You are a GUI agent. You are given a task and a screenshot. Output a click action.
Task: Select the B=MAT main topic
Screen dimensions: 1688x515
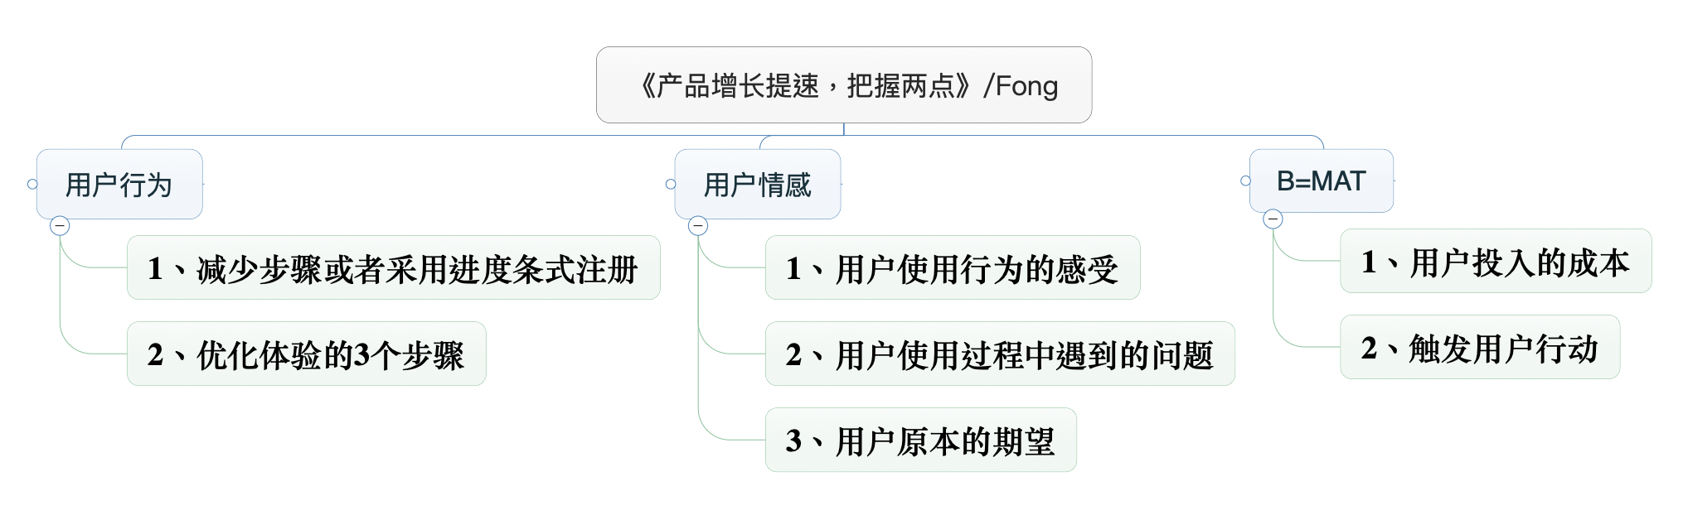coord(1321,180)
